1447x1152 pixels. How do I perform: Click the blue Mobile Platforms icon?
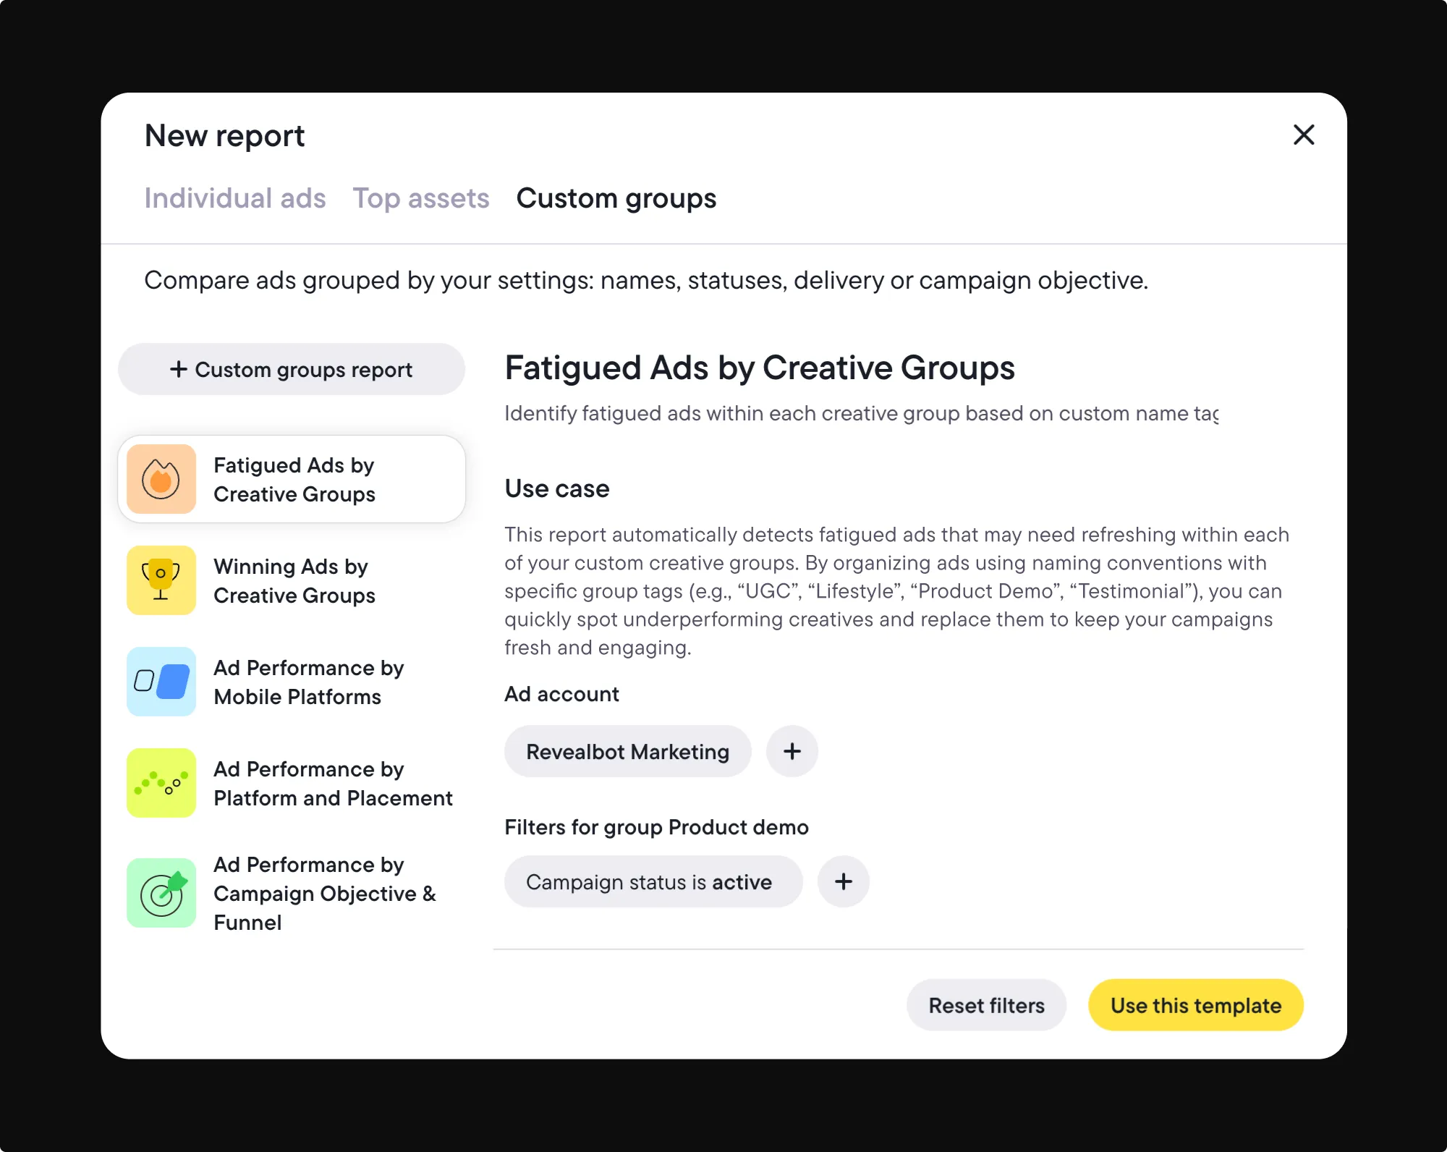coord(161,682)
